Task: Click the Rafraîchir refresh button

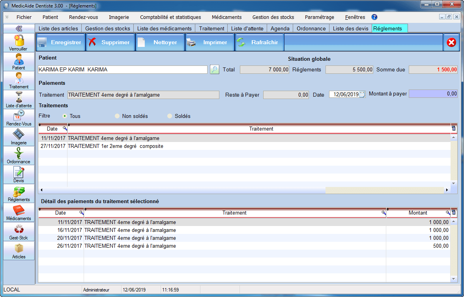Action: 260,42
